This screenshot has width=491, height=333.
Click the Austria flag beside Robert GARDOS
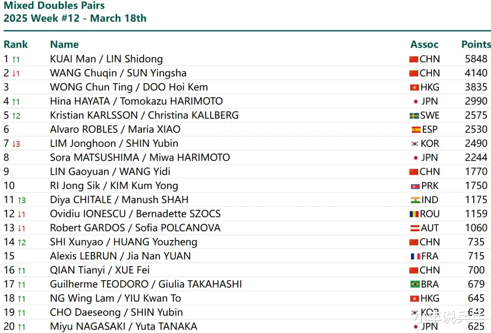point(415,228)
